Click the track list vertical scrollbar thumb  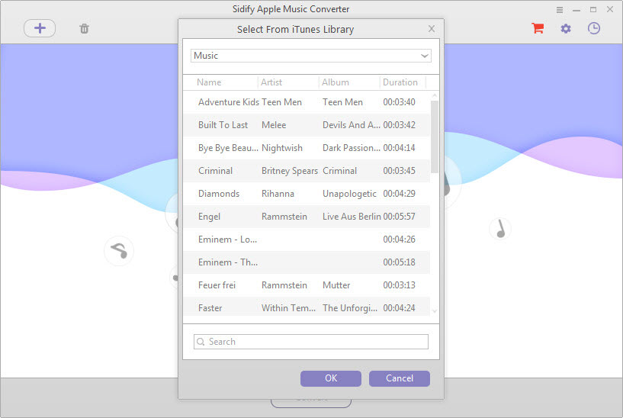[x=435, y=137]
